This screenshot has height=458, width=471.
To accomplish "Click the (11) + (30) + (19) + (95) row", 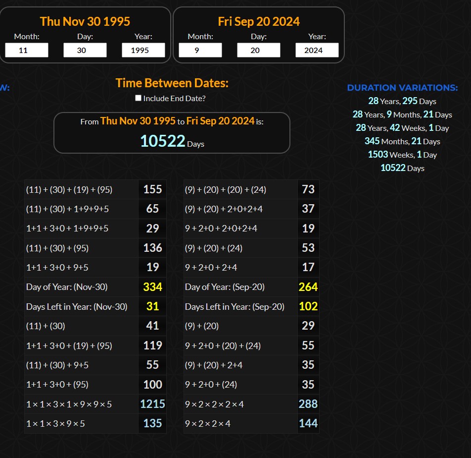I will coord(81,189).
